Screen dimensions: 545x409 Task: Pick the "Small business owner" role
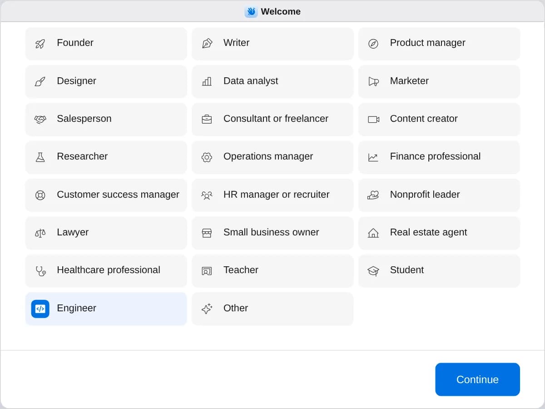(272, 233)
